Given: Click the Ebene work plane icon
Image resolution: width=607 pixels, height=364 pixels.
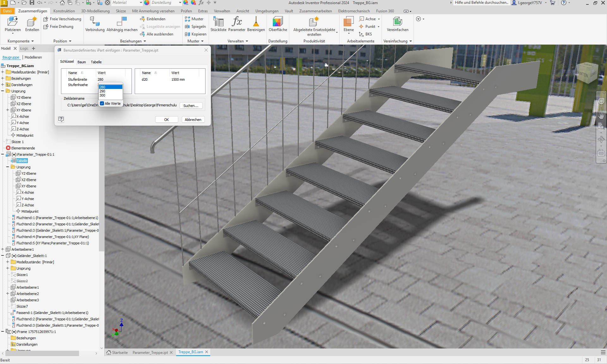Looking at the screenshot, I should click(348, 22).
